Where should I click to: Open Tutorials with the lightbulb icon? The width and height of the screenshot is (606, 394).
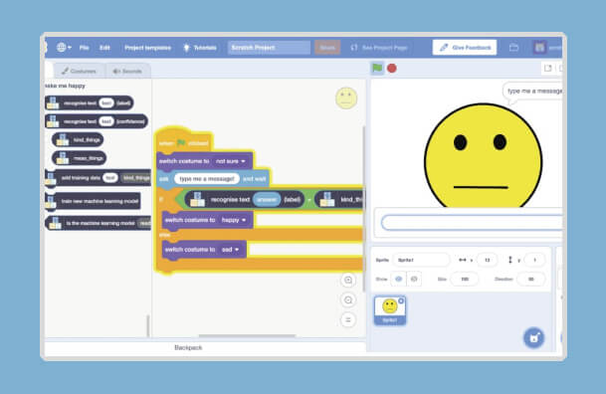[x=200, y=48]
